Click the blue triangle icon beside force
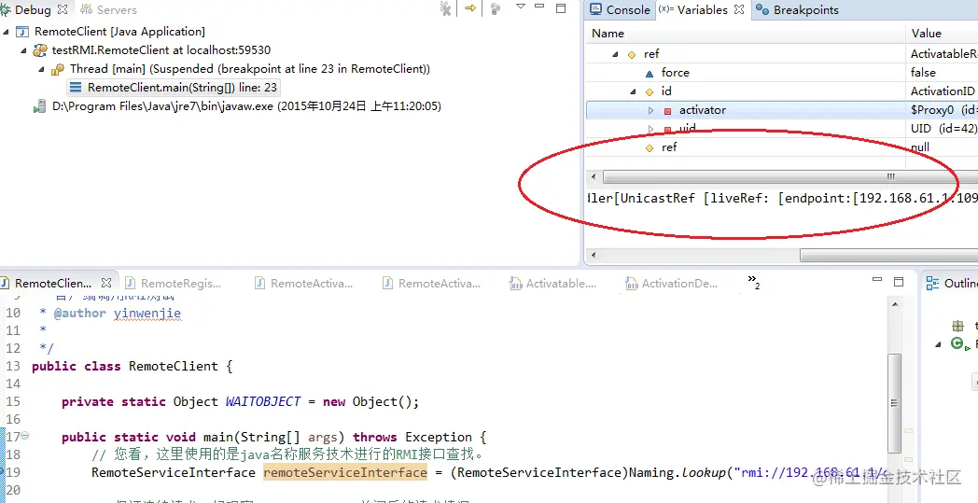 (650, 73)
